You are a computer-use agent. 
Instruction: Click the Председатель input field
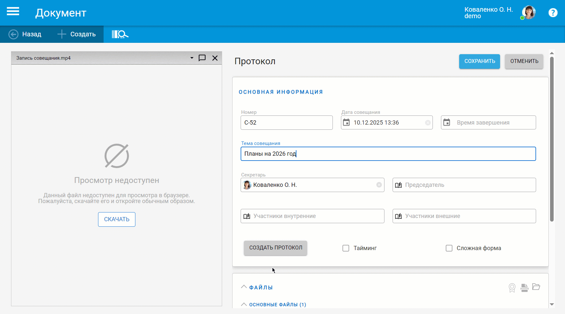[x=468, y=185]
